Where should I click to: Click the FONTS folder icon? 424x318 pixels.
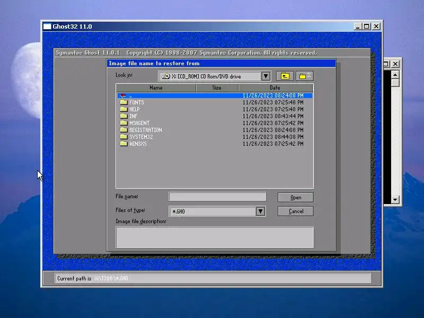pos(123,102)
